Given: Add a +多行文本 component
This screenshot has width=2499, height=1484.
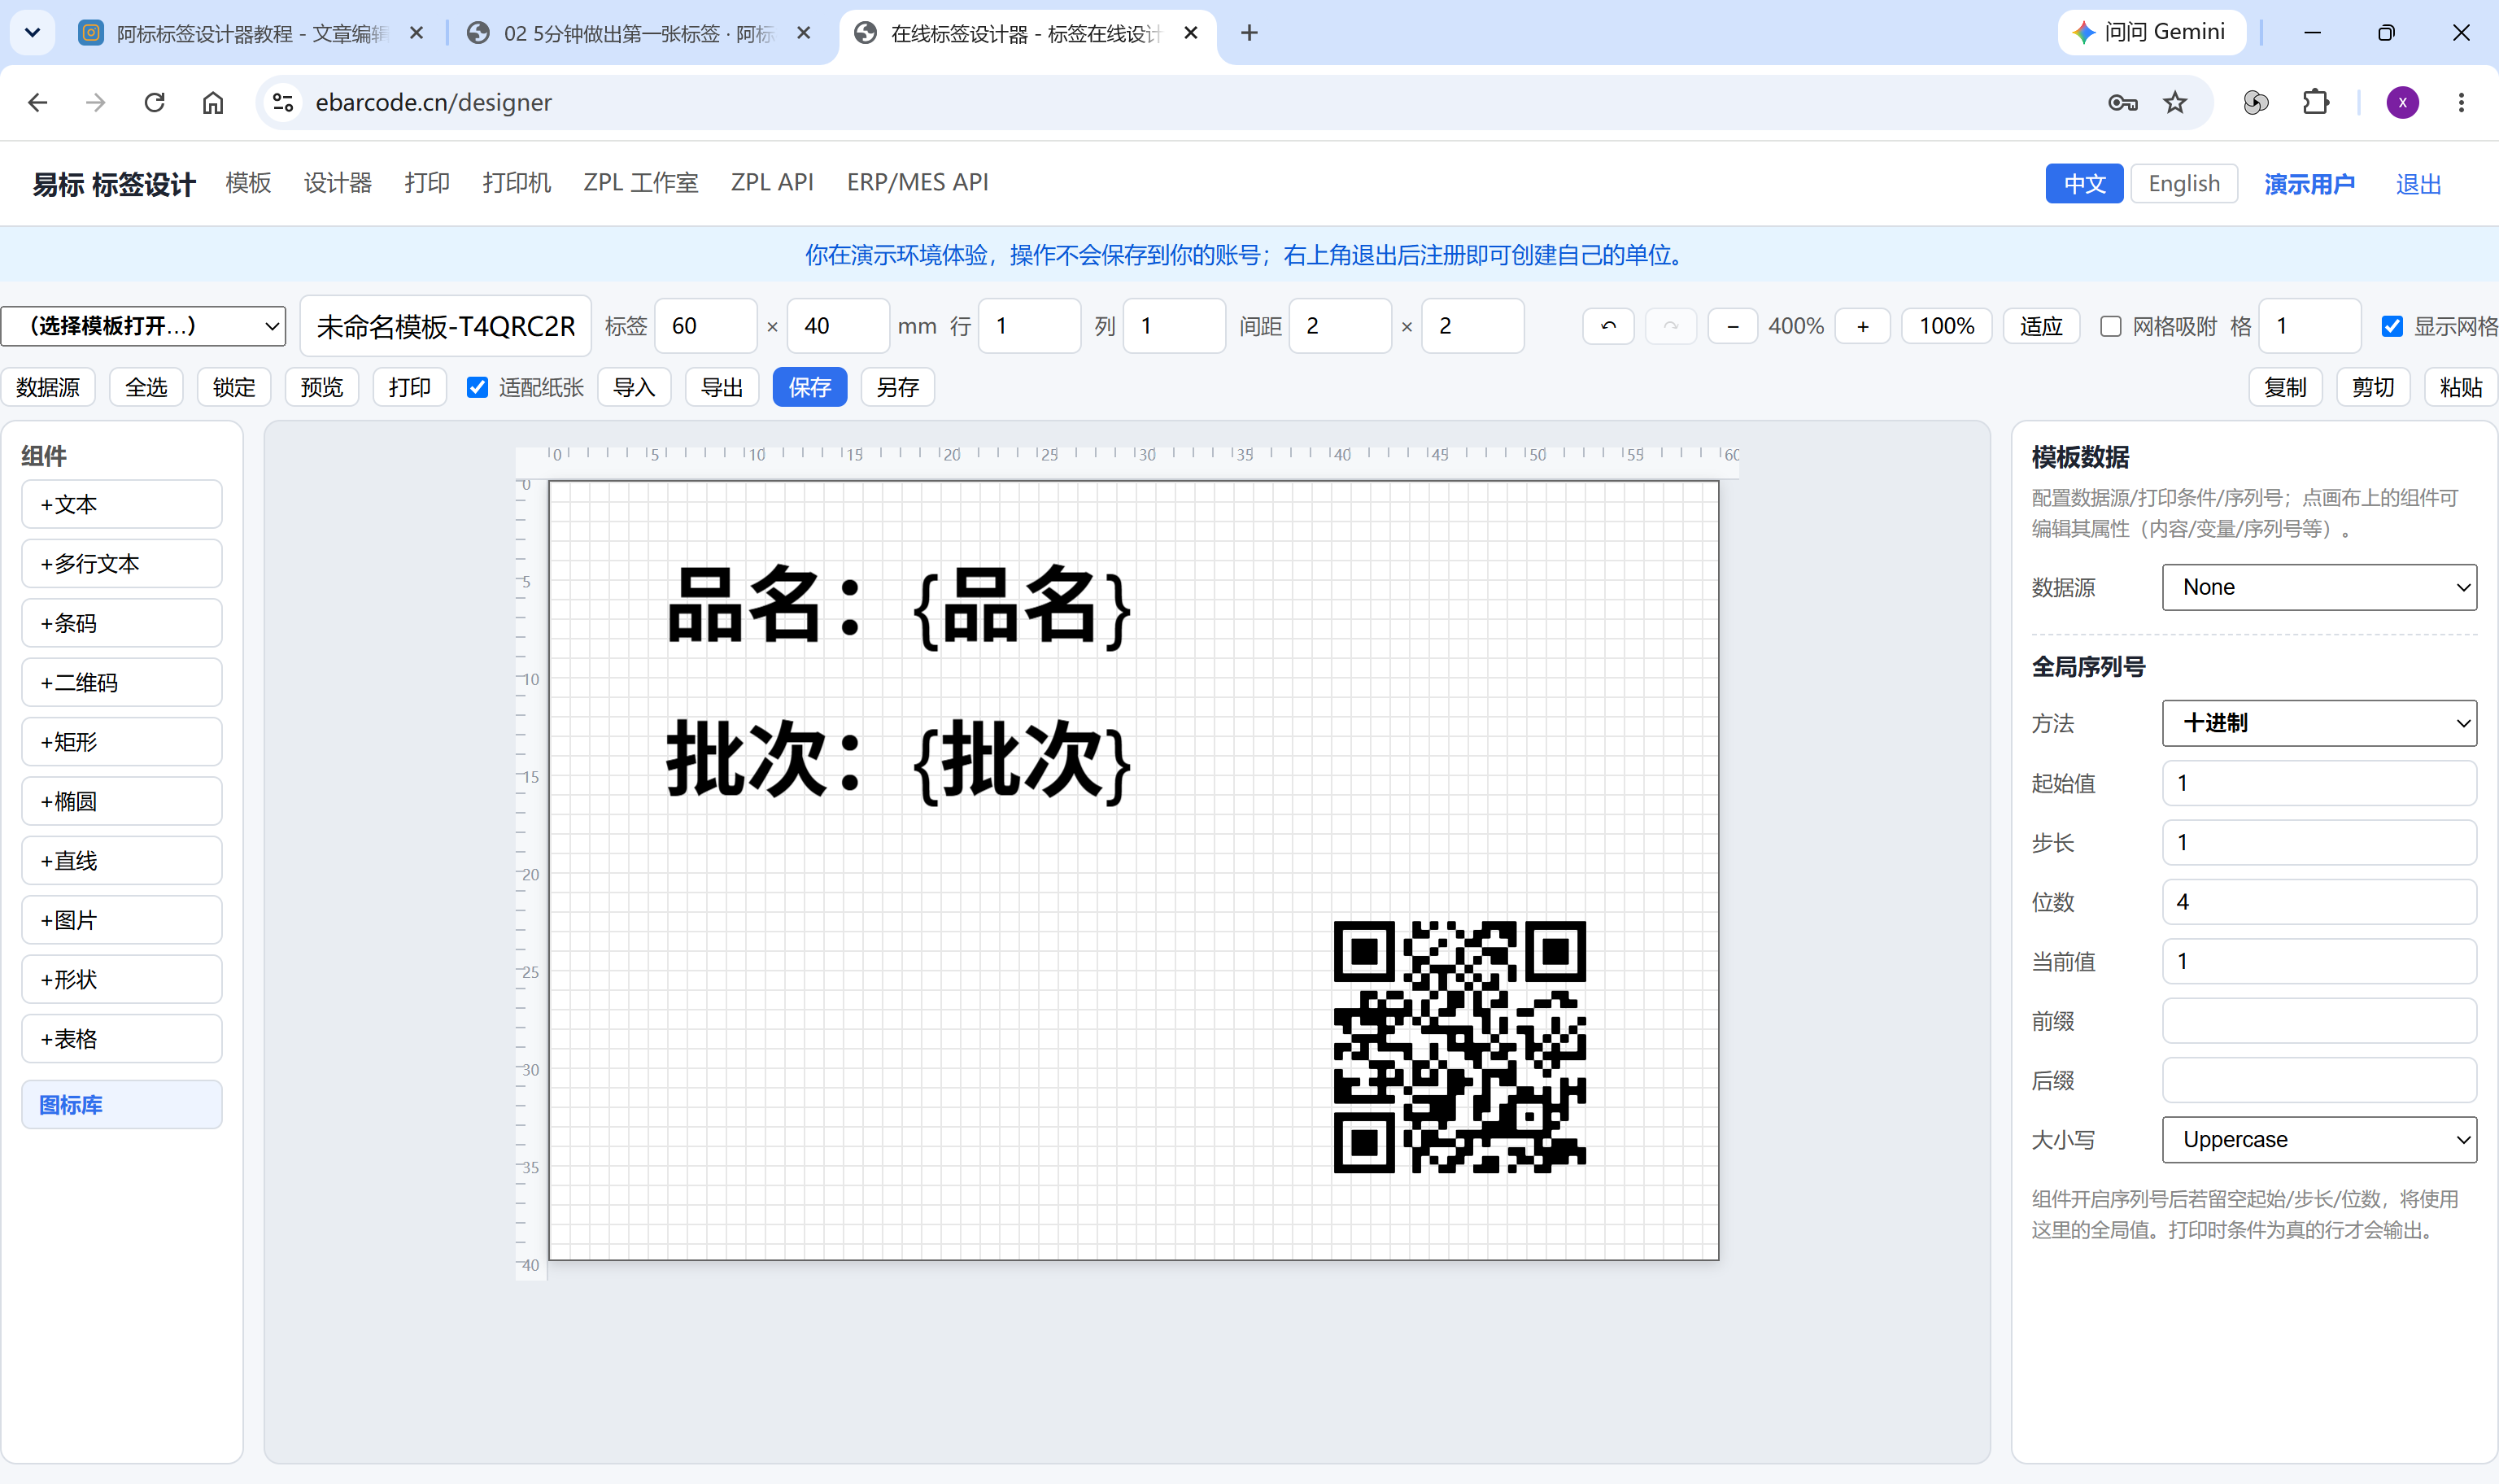Looking at the screenshot, I should (x=122, y=564).
